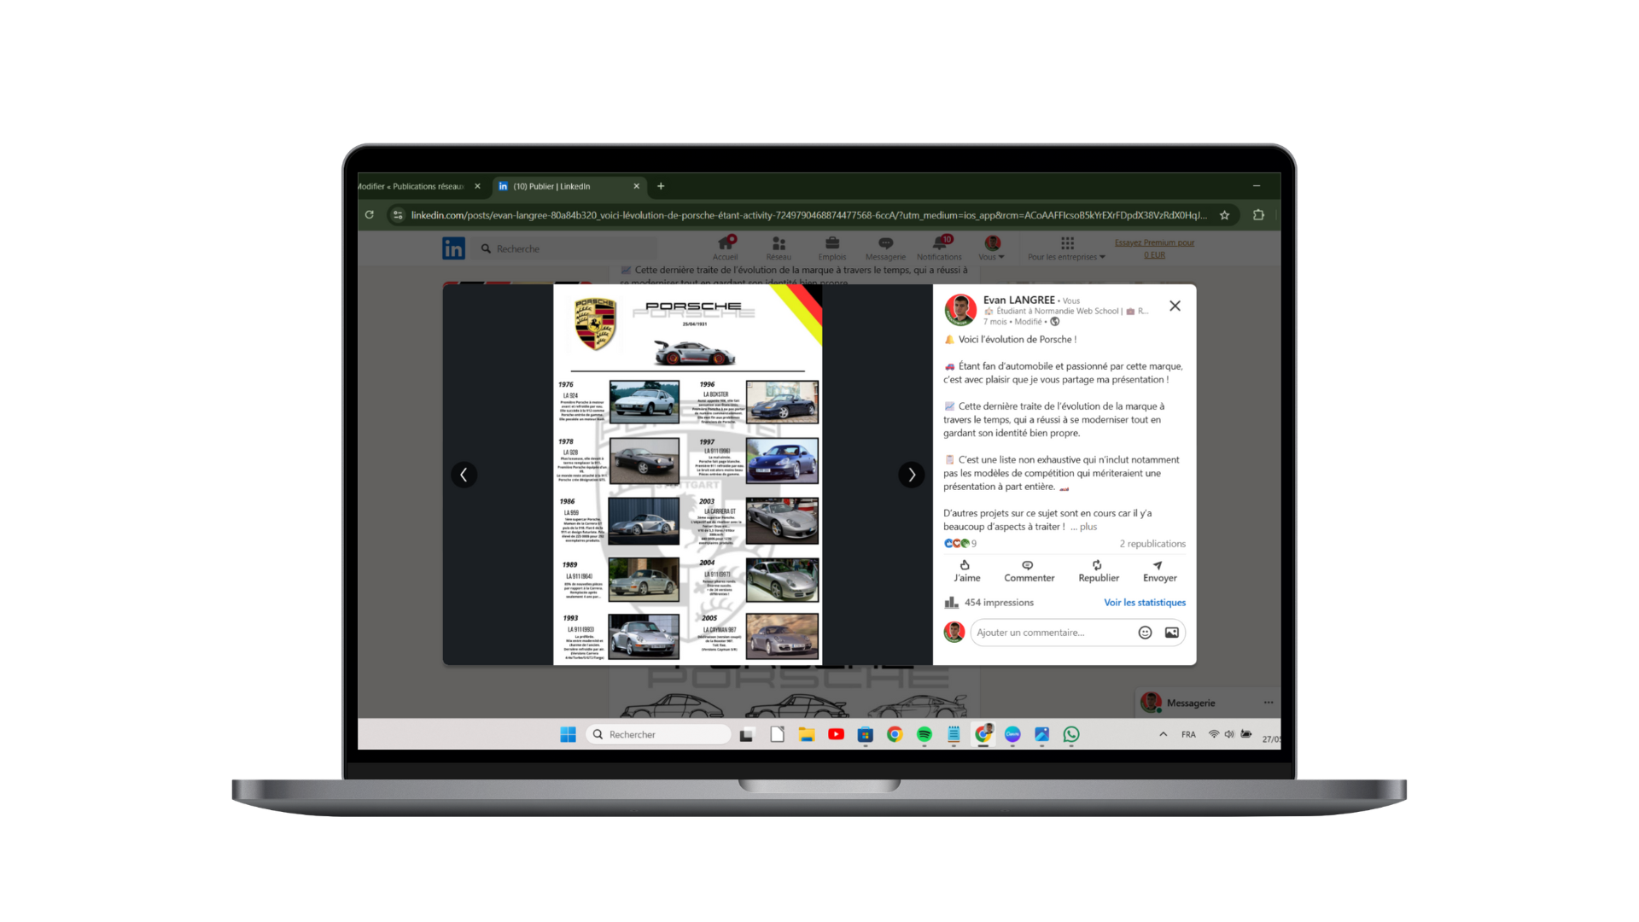Open the Accueil nav icon
The image size is (1639, 922).
coord(725,248)
